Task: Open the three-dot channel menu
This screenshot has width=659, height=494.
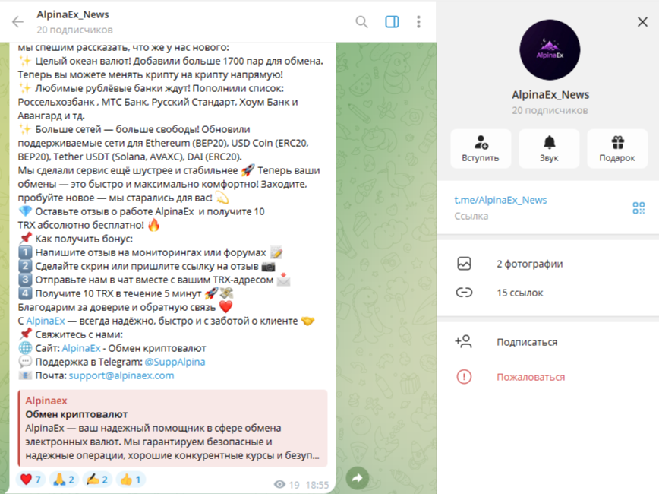Action: (x=418, y=21)
